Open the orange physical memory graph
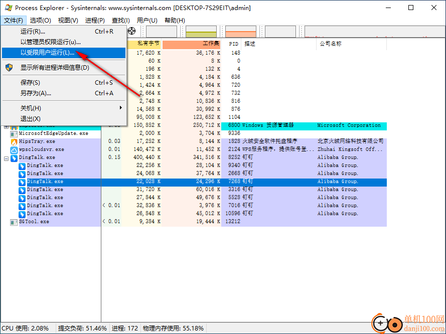Viewport: 446px width, 334px height. pos(241,32)
